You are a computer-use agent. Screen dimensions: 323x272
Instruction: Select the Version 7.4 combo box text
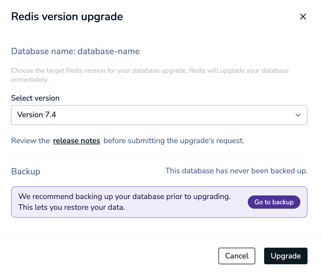(x=37, y=115)
